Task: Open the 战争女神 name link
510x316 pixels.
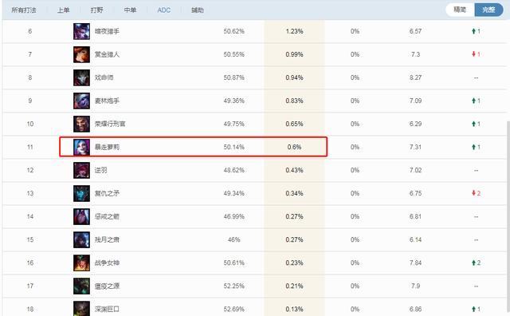Action: (x=107, y=263)
